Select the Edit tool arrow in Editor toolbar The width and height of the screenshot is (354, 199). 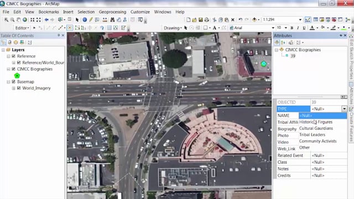[x=34, y=28]
